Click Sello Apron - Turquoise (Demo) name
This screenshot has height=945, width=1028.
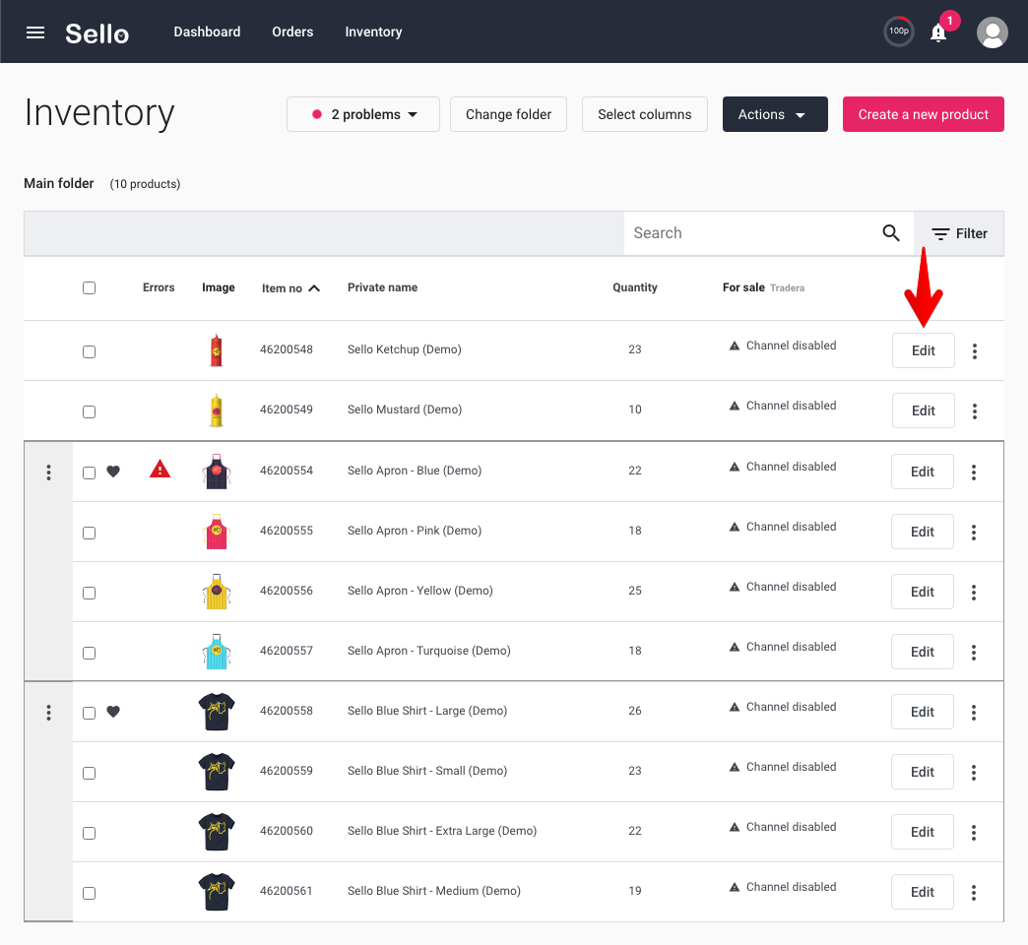(428, 650)
